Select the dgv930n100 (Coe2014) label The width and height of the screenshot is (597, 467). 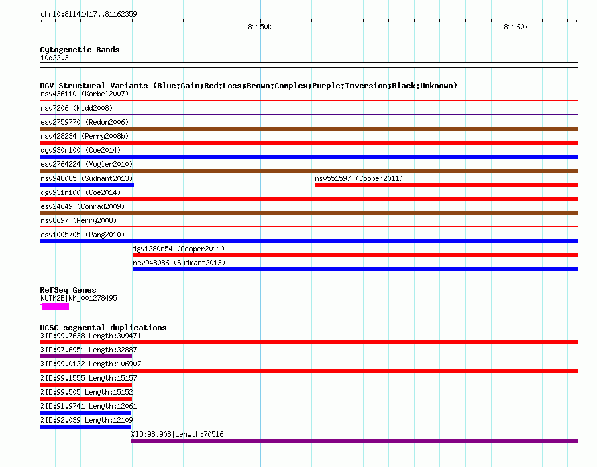coord(80,150)
